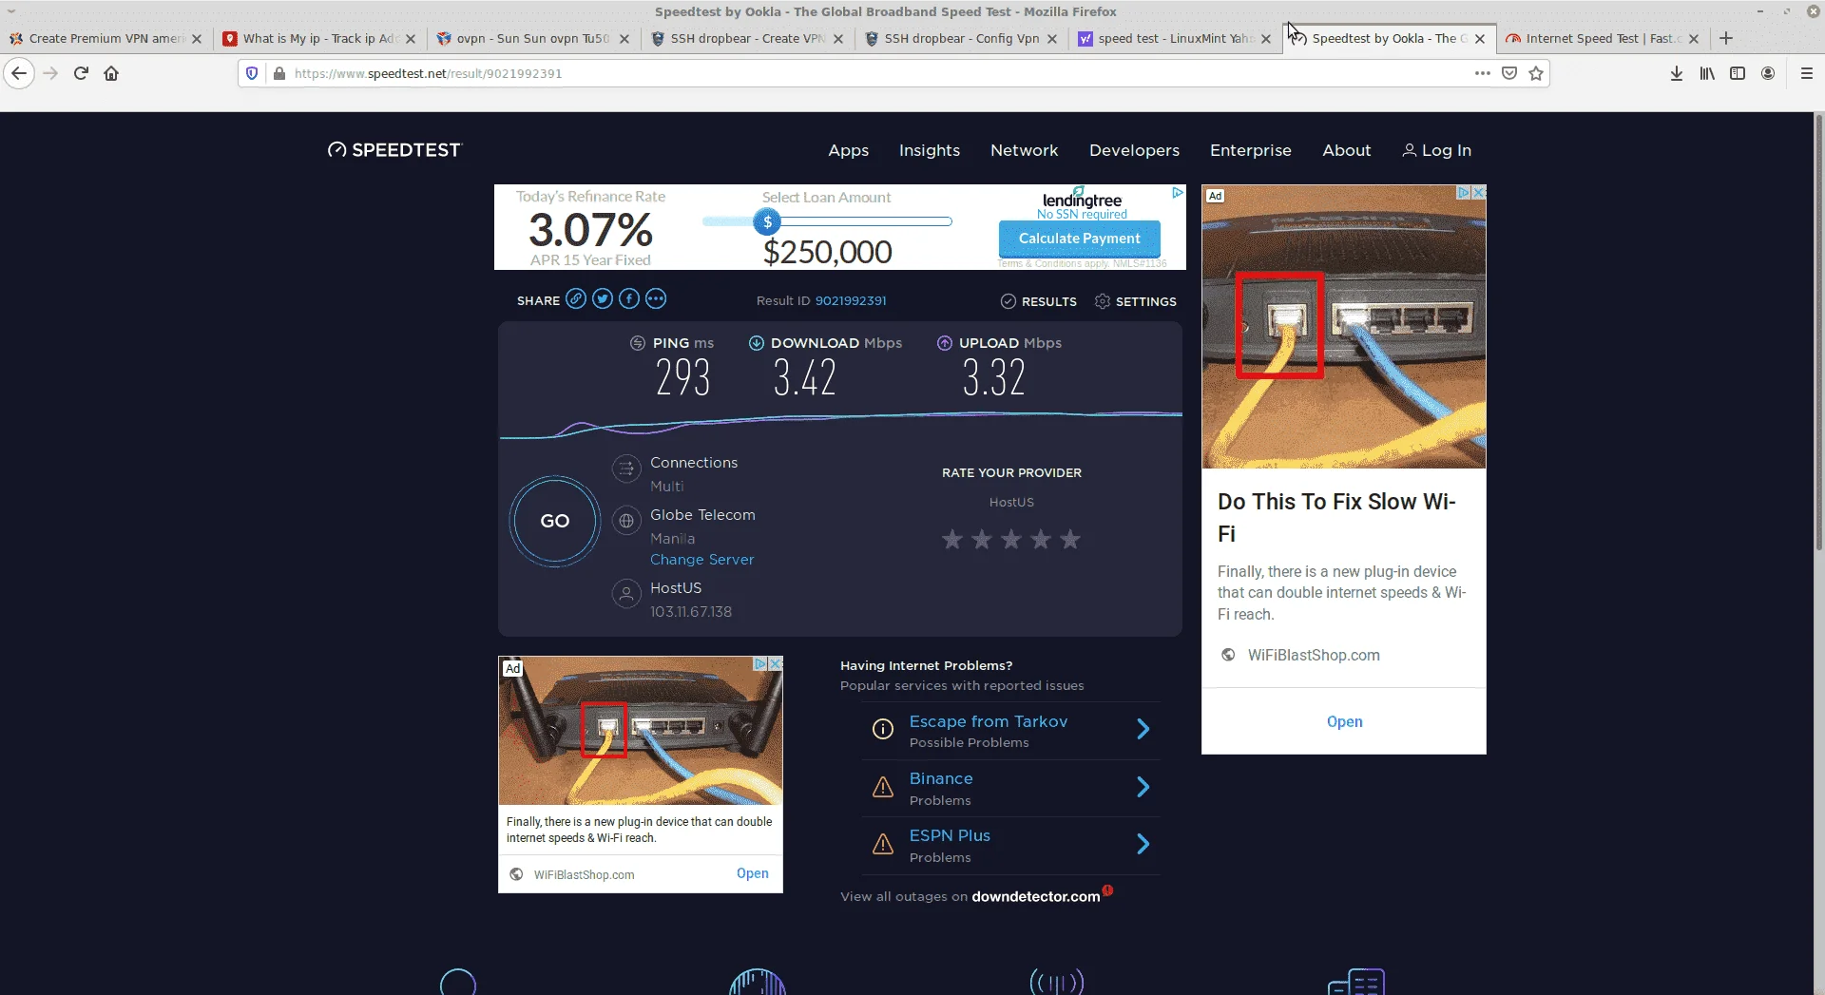Click Calculate Payment button in ad

pos(1080,239)
